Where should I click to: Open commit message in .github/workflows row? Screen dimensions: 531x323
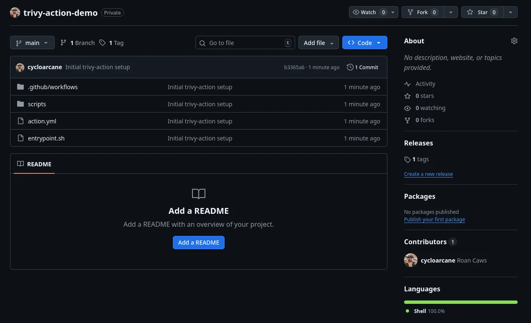(x=200, y=87)
